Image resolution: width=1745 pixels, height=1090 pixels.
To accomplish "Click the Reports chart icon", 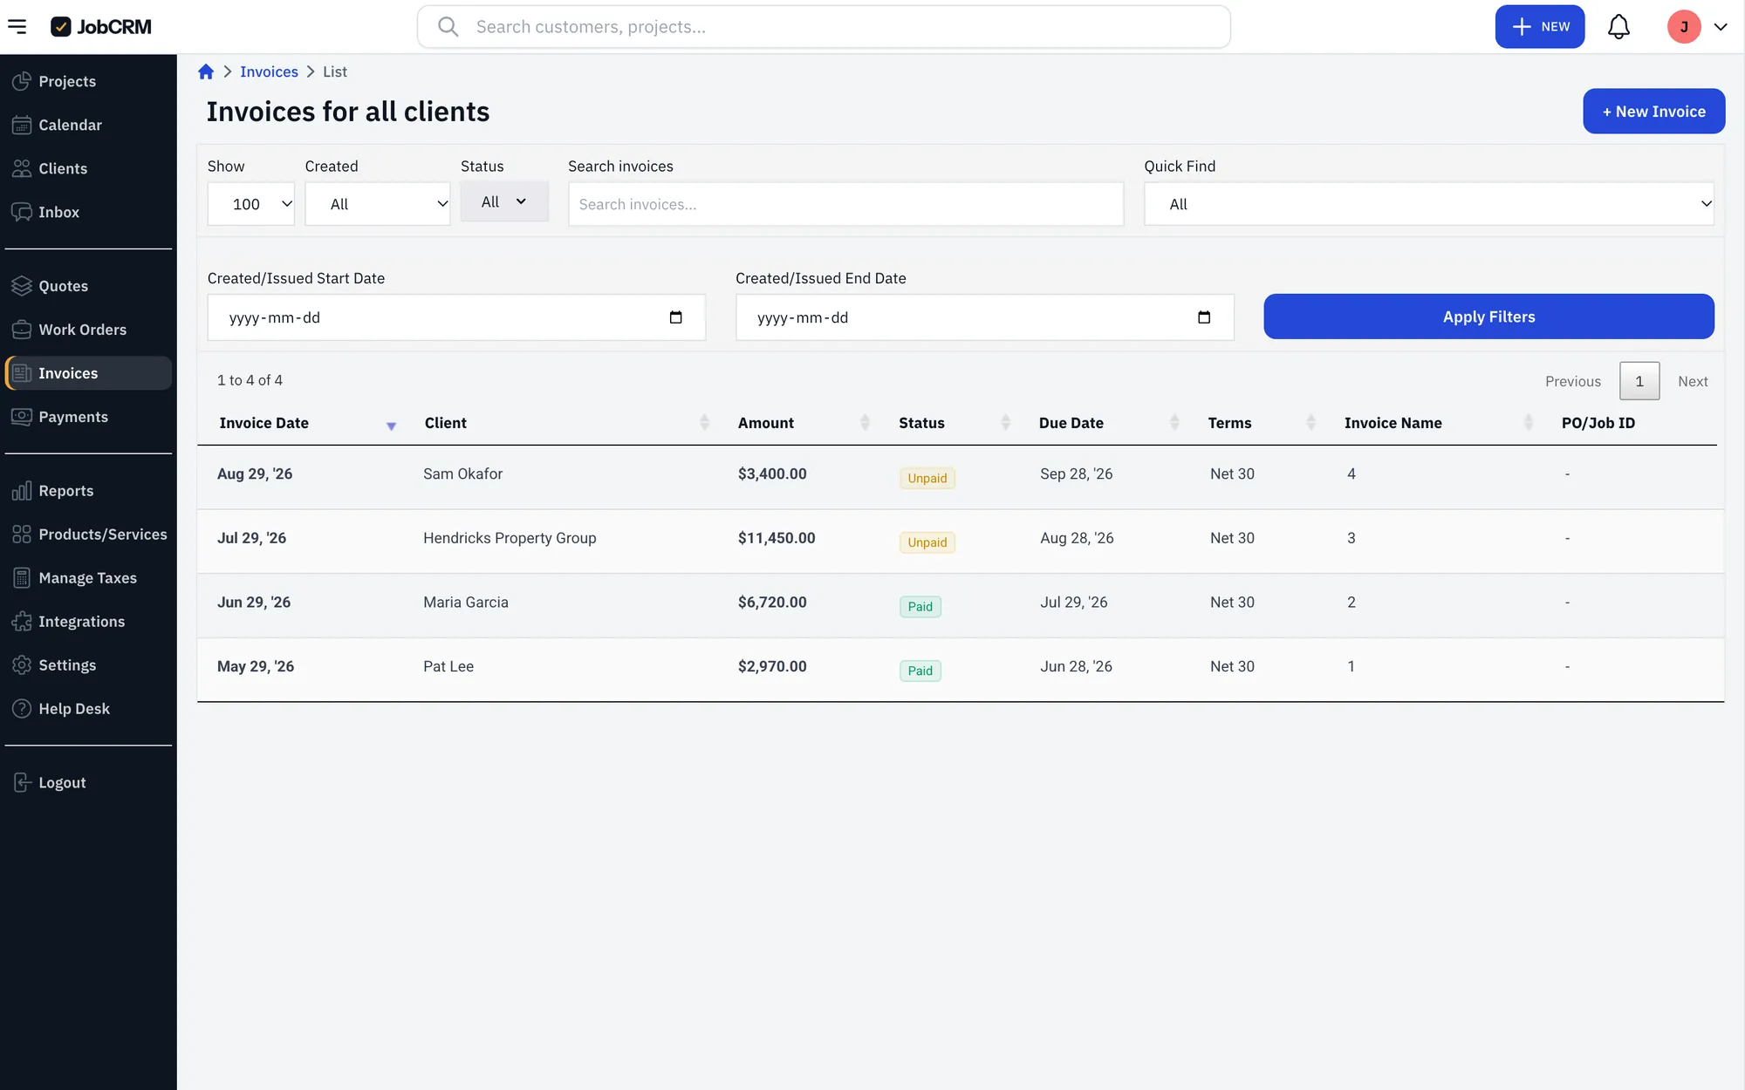I will (x=22, y=491).
